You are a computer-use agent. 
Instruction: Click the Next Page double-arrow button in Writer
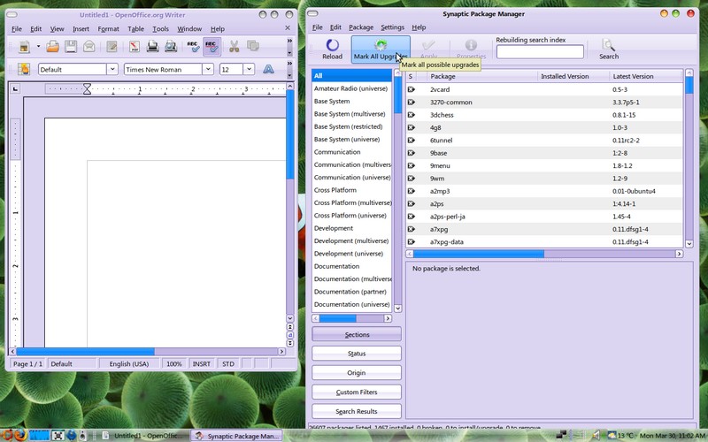coord(290,343)
